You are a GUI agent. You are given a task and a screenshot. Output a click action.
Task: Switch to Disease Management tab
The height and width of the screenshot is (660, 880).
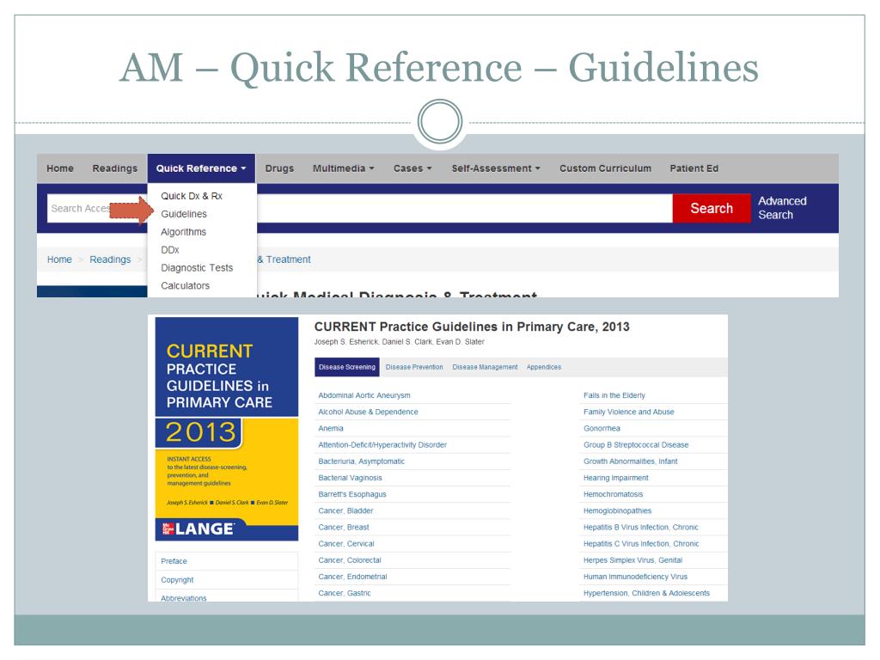click(485, 367)
